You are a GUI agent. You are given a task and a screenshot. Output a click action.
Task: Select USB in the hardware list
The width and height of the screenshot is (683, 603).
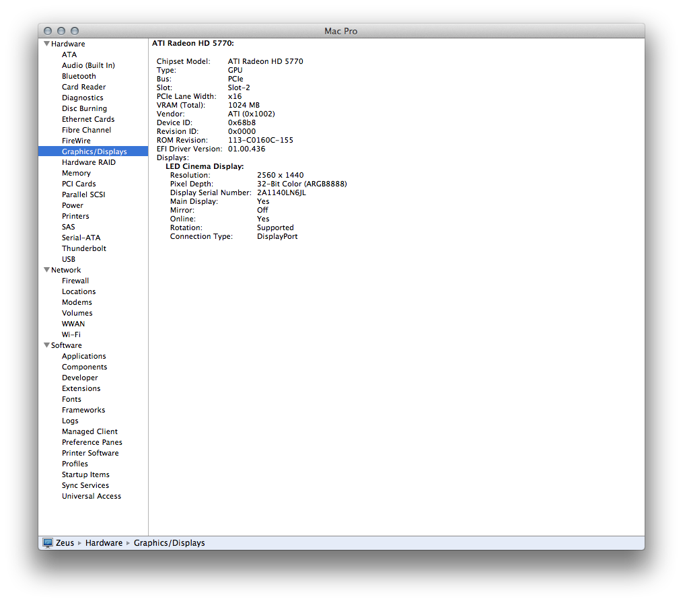(x=69, y=259)
